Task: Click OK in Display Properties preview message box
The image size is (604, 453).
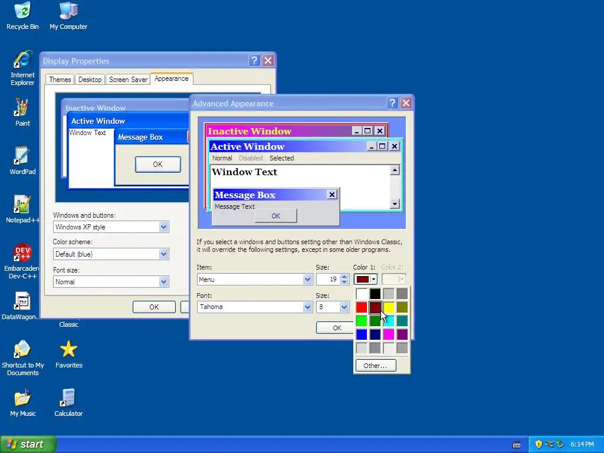Action: click(x=158, y=164)
